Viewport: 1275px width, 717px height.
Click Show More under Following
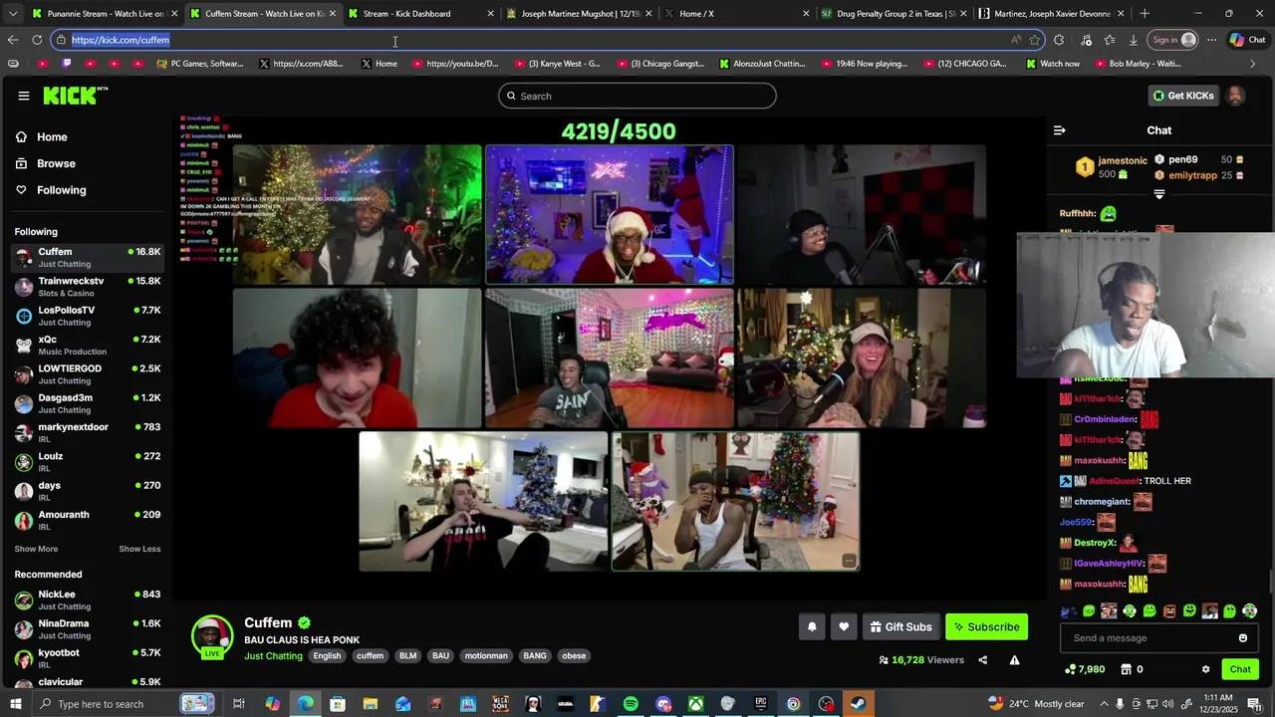coord(36,549)
